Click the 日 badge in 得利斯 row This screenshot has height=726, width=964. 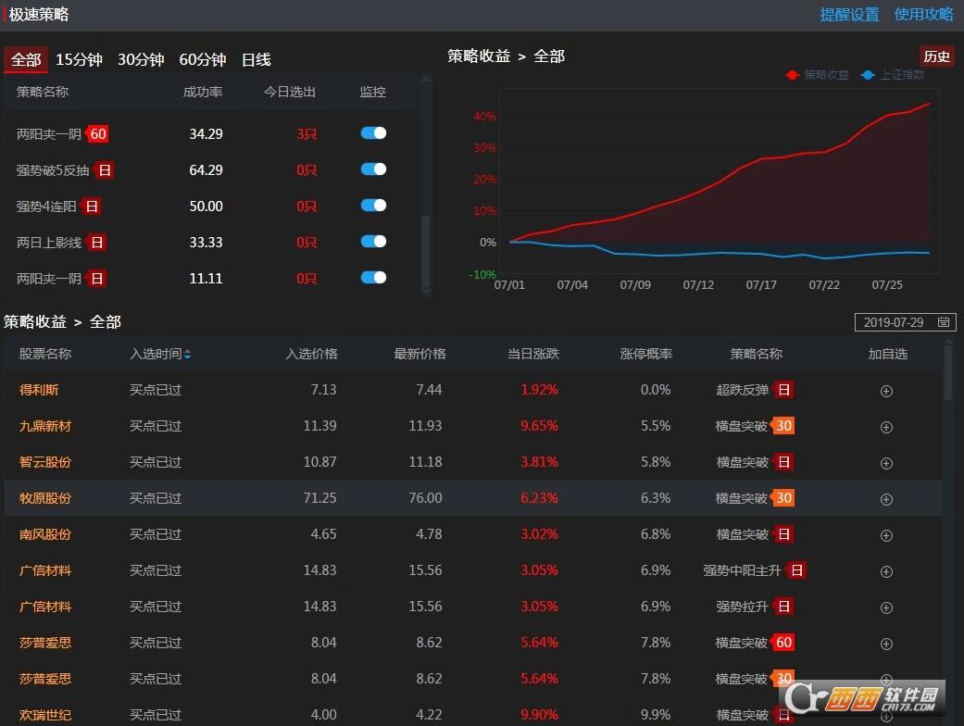(x=783, y=390)
